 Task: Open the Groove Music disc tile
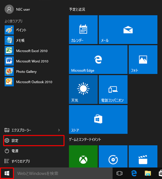113,156
